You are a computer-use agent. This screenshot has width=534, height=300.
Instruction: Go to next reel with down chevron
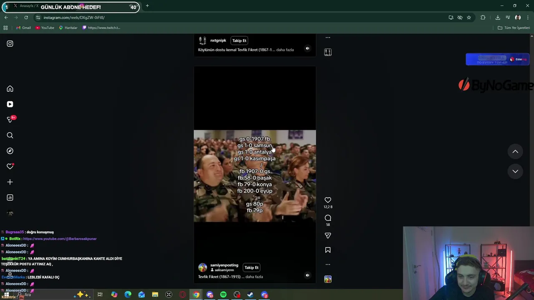515,171
